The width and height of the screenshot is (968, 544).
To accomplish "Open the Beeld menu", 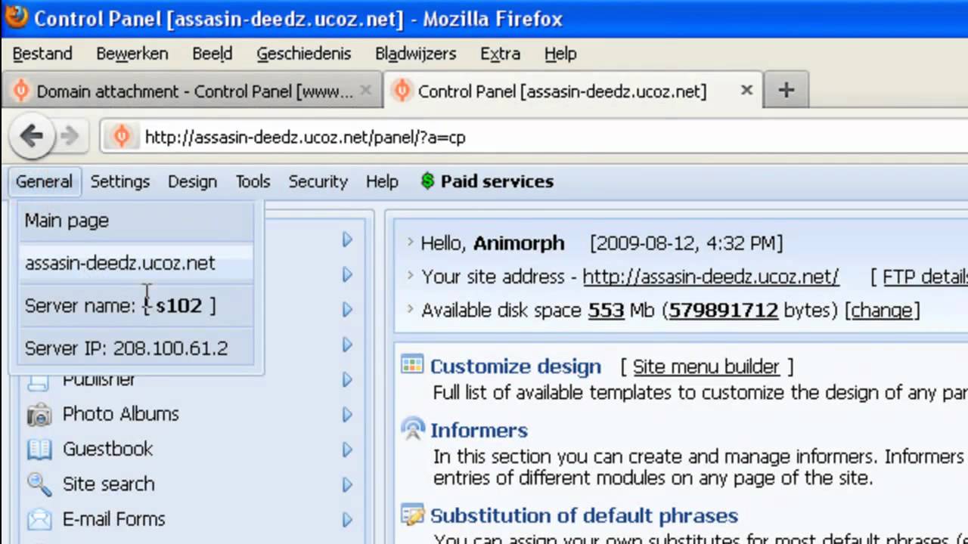I will 213,54.
